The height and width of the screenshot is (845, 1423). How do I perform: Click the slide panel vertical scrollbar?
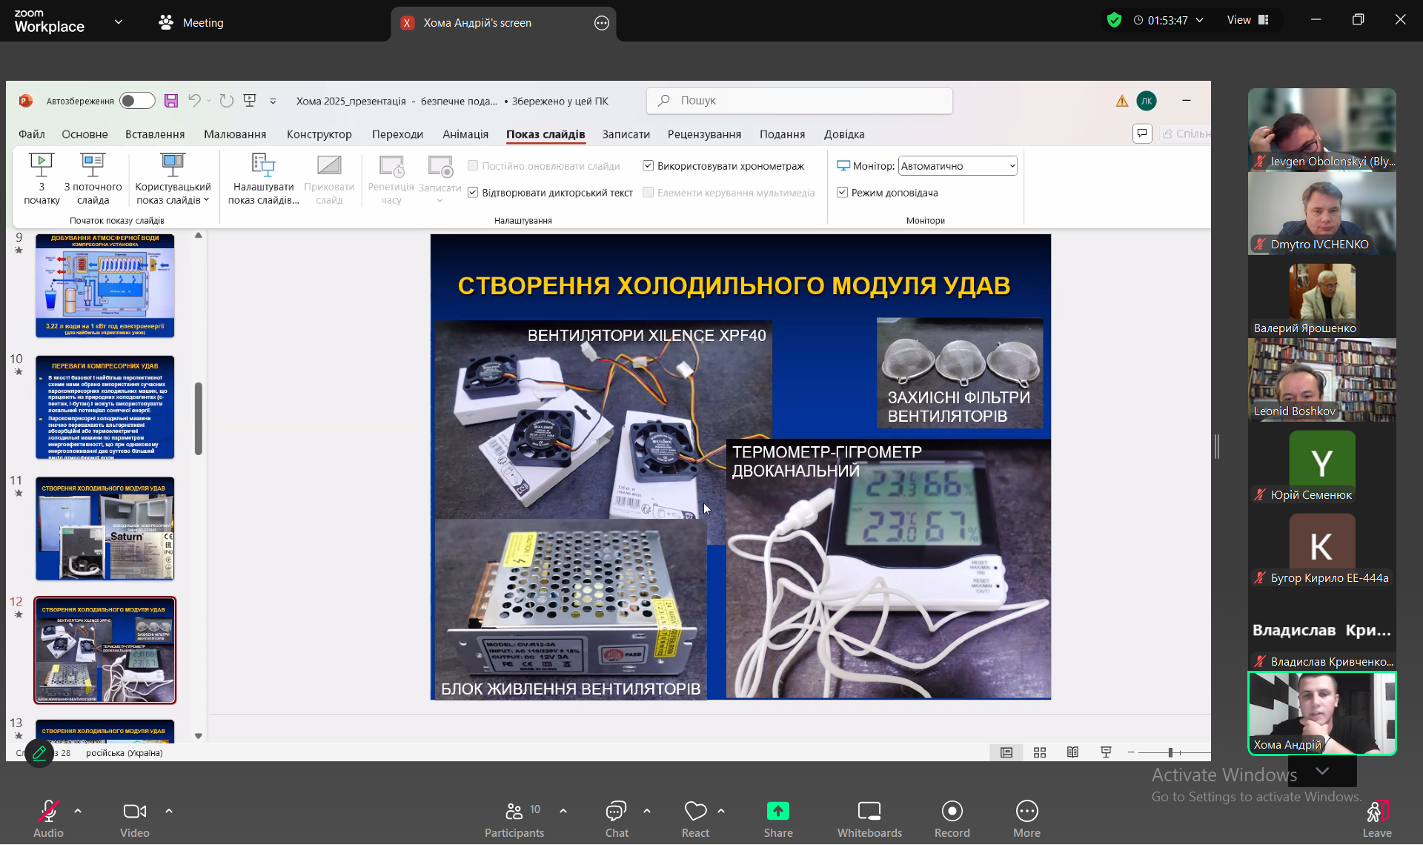pyautogui.click(x=198, y=419)
